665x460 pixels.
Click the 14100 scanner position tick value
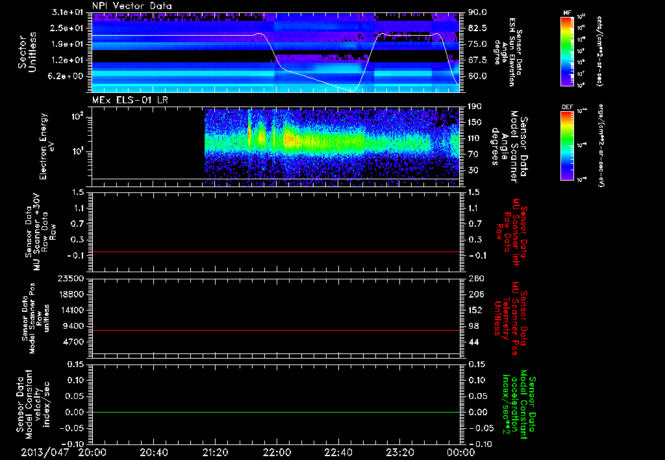coord(70,310)
